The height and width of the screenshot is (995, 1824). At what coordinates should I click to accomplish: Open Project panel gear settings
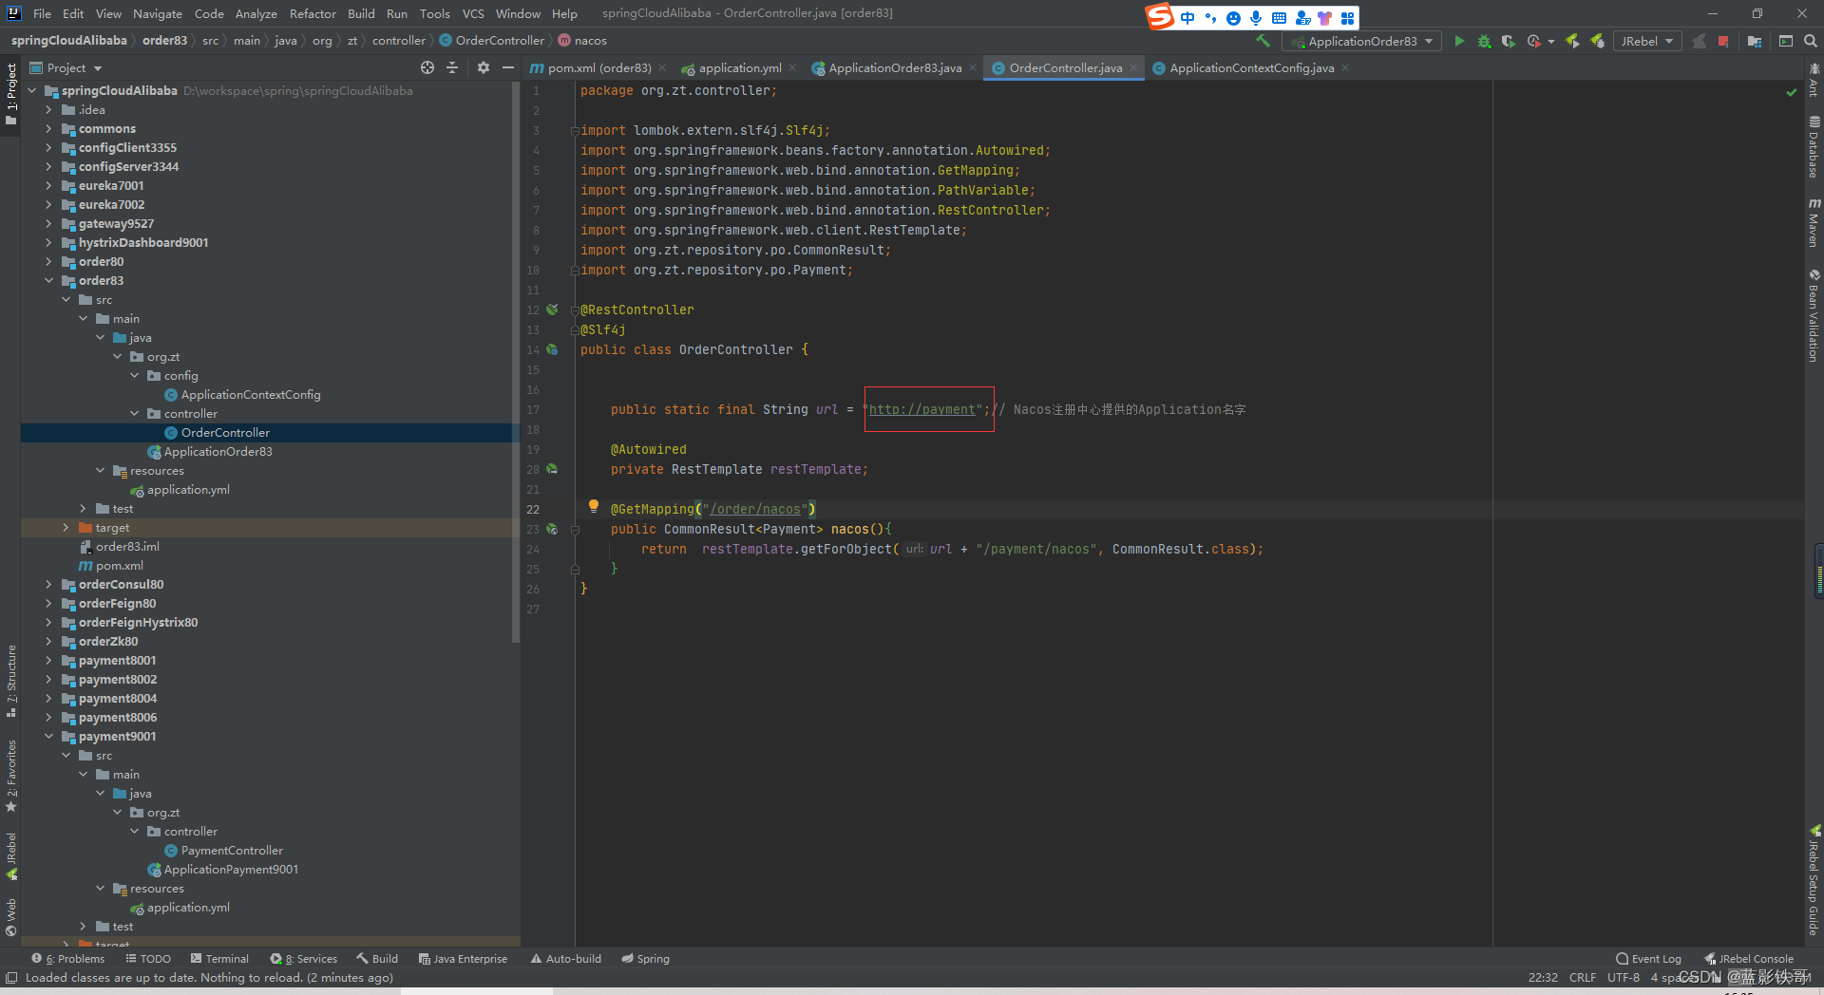(484, 67)
